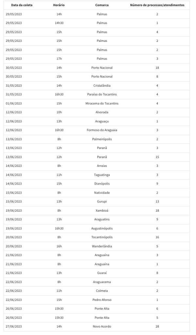Select the Pedro Afonso cell

102,300
